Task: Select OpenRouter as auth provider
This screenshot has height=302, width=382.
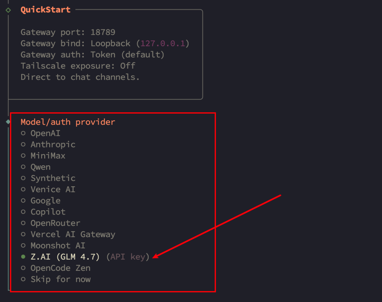Action: click(55, 223)
